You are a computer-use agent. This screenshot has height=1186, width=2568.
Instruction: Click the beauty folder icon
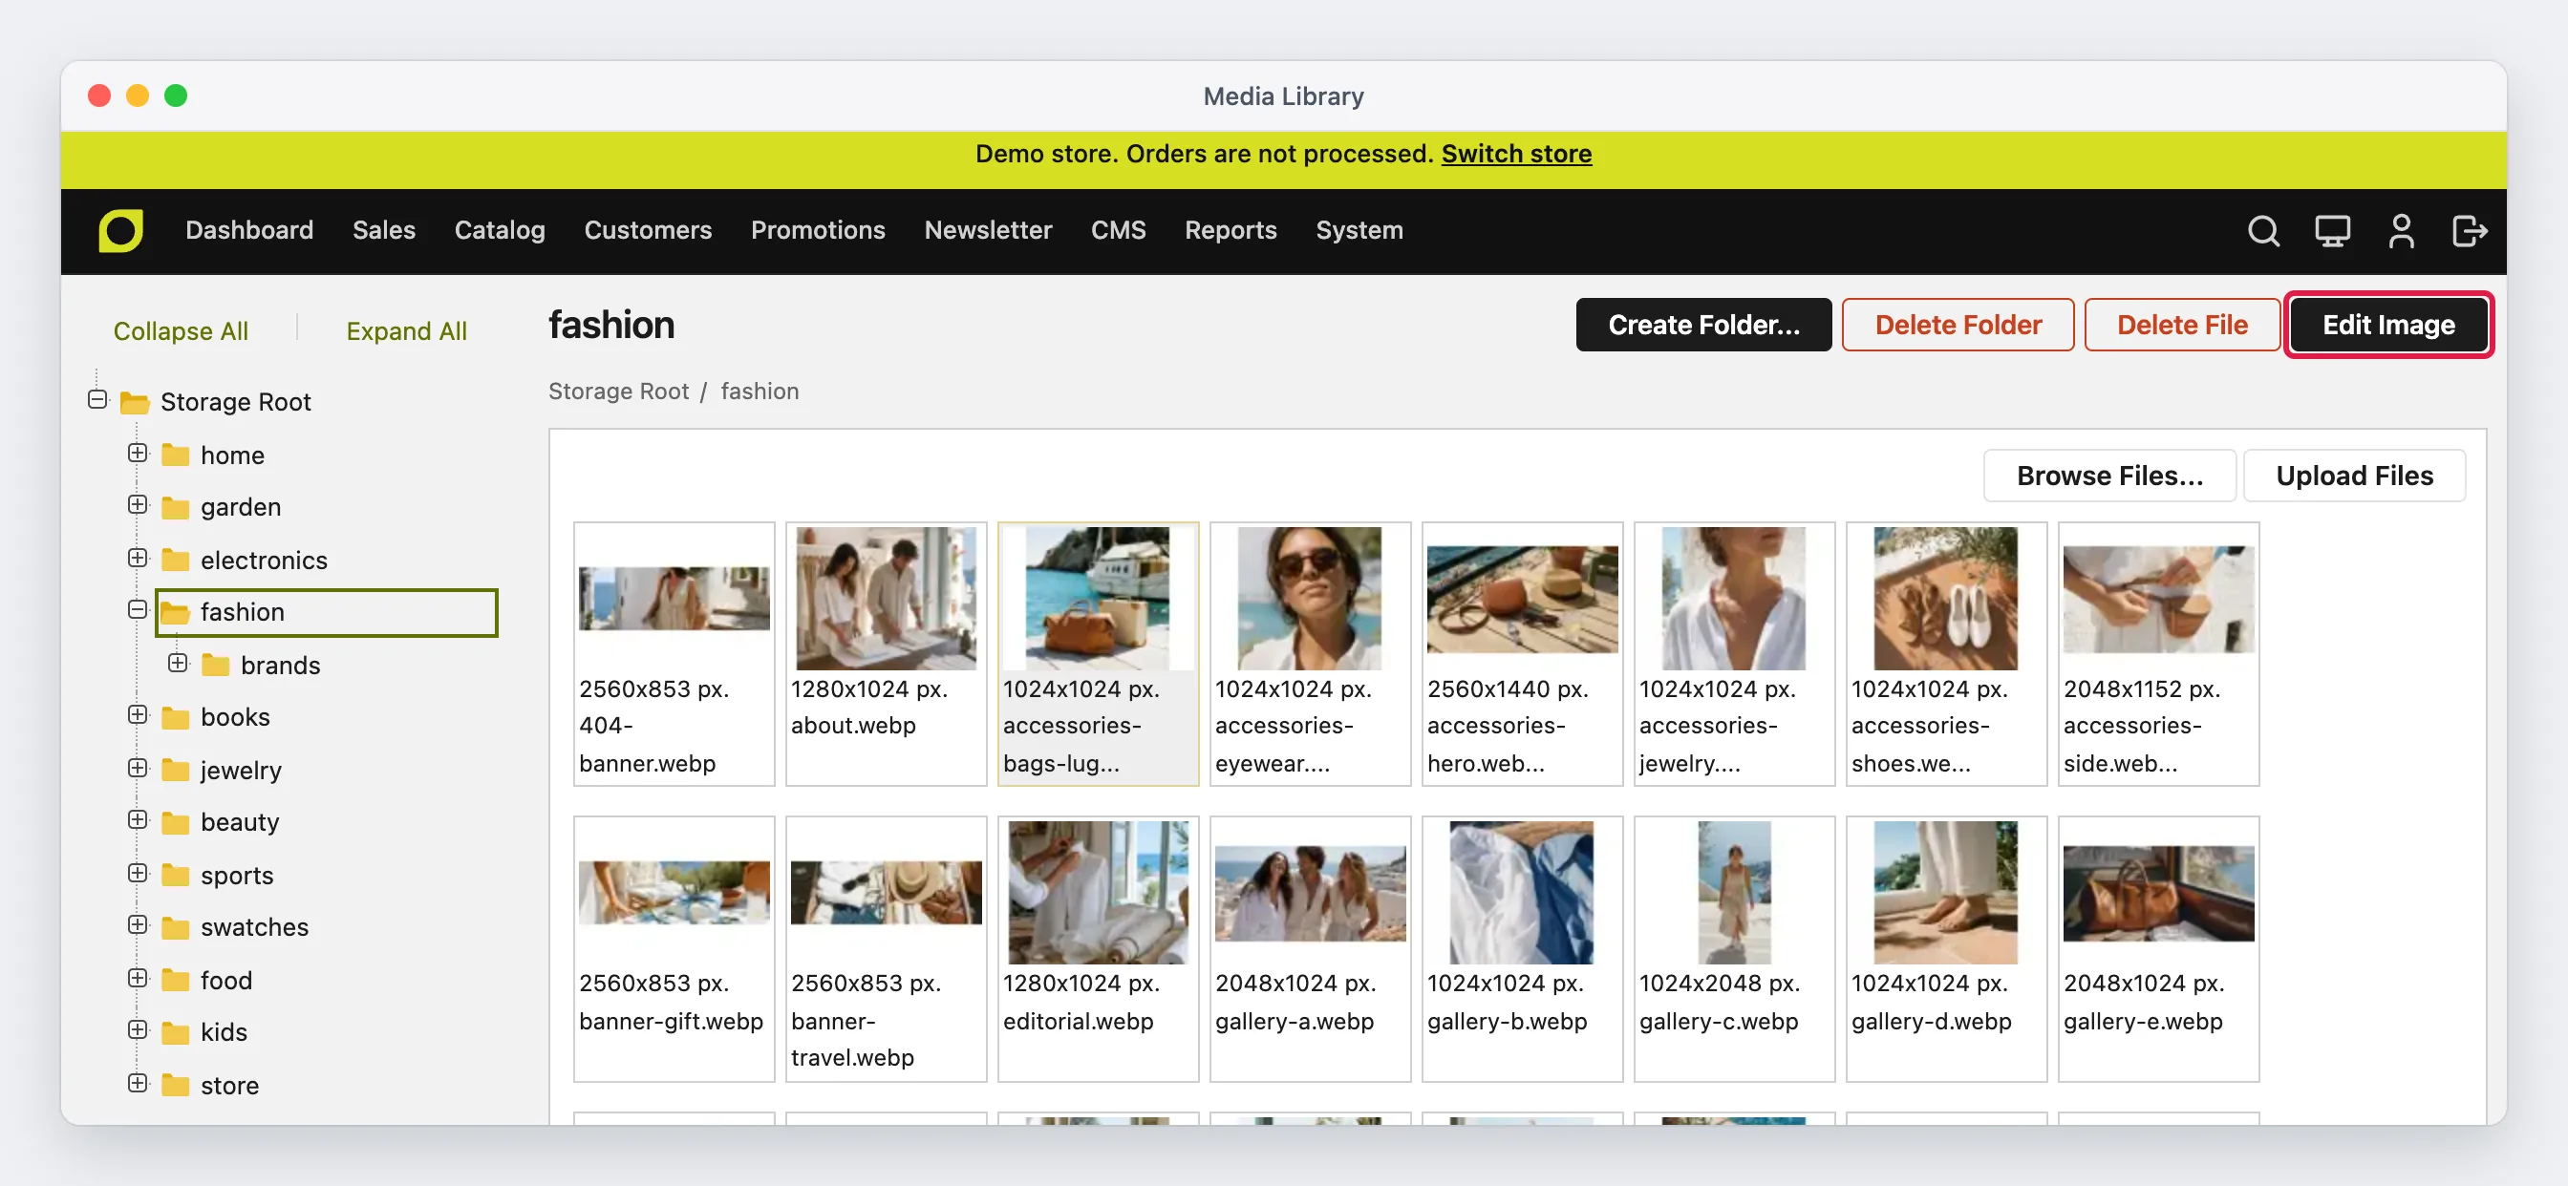(176, 822)
